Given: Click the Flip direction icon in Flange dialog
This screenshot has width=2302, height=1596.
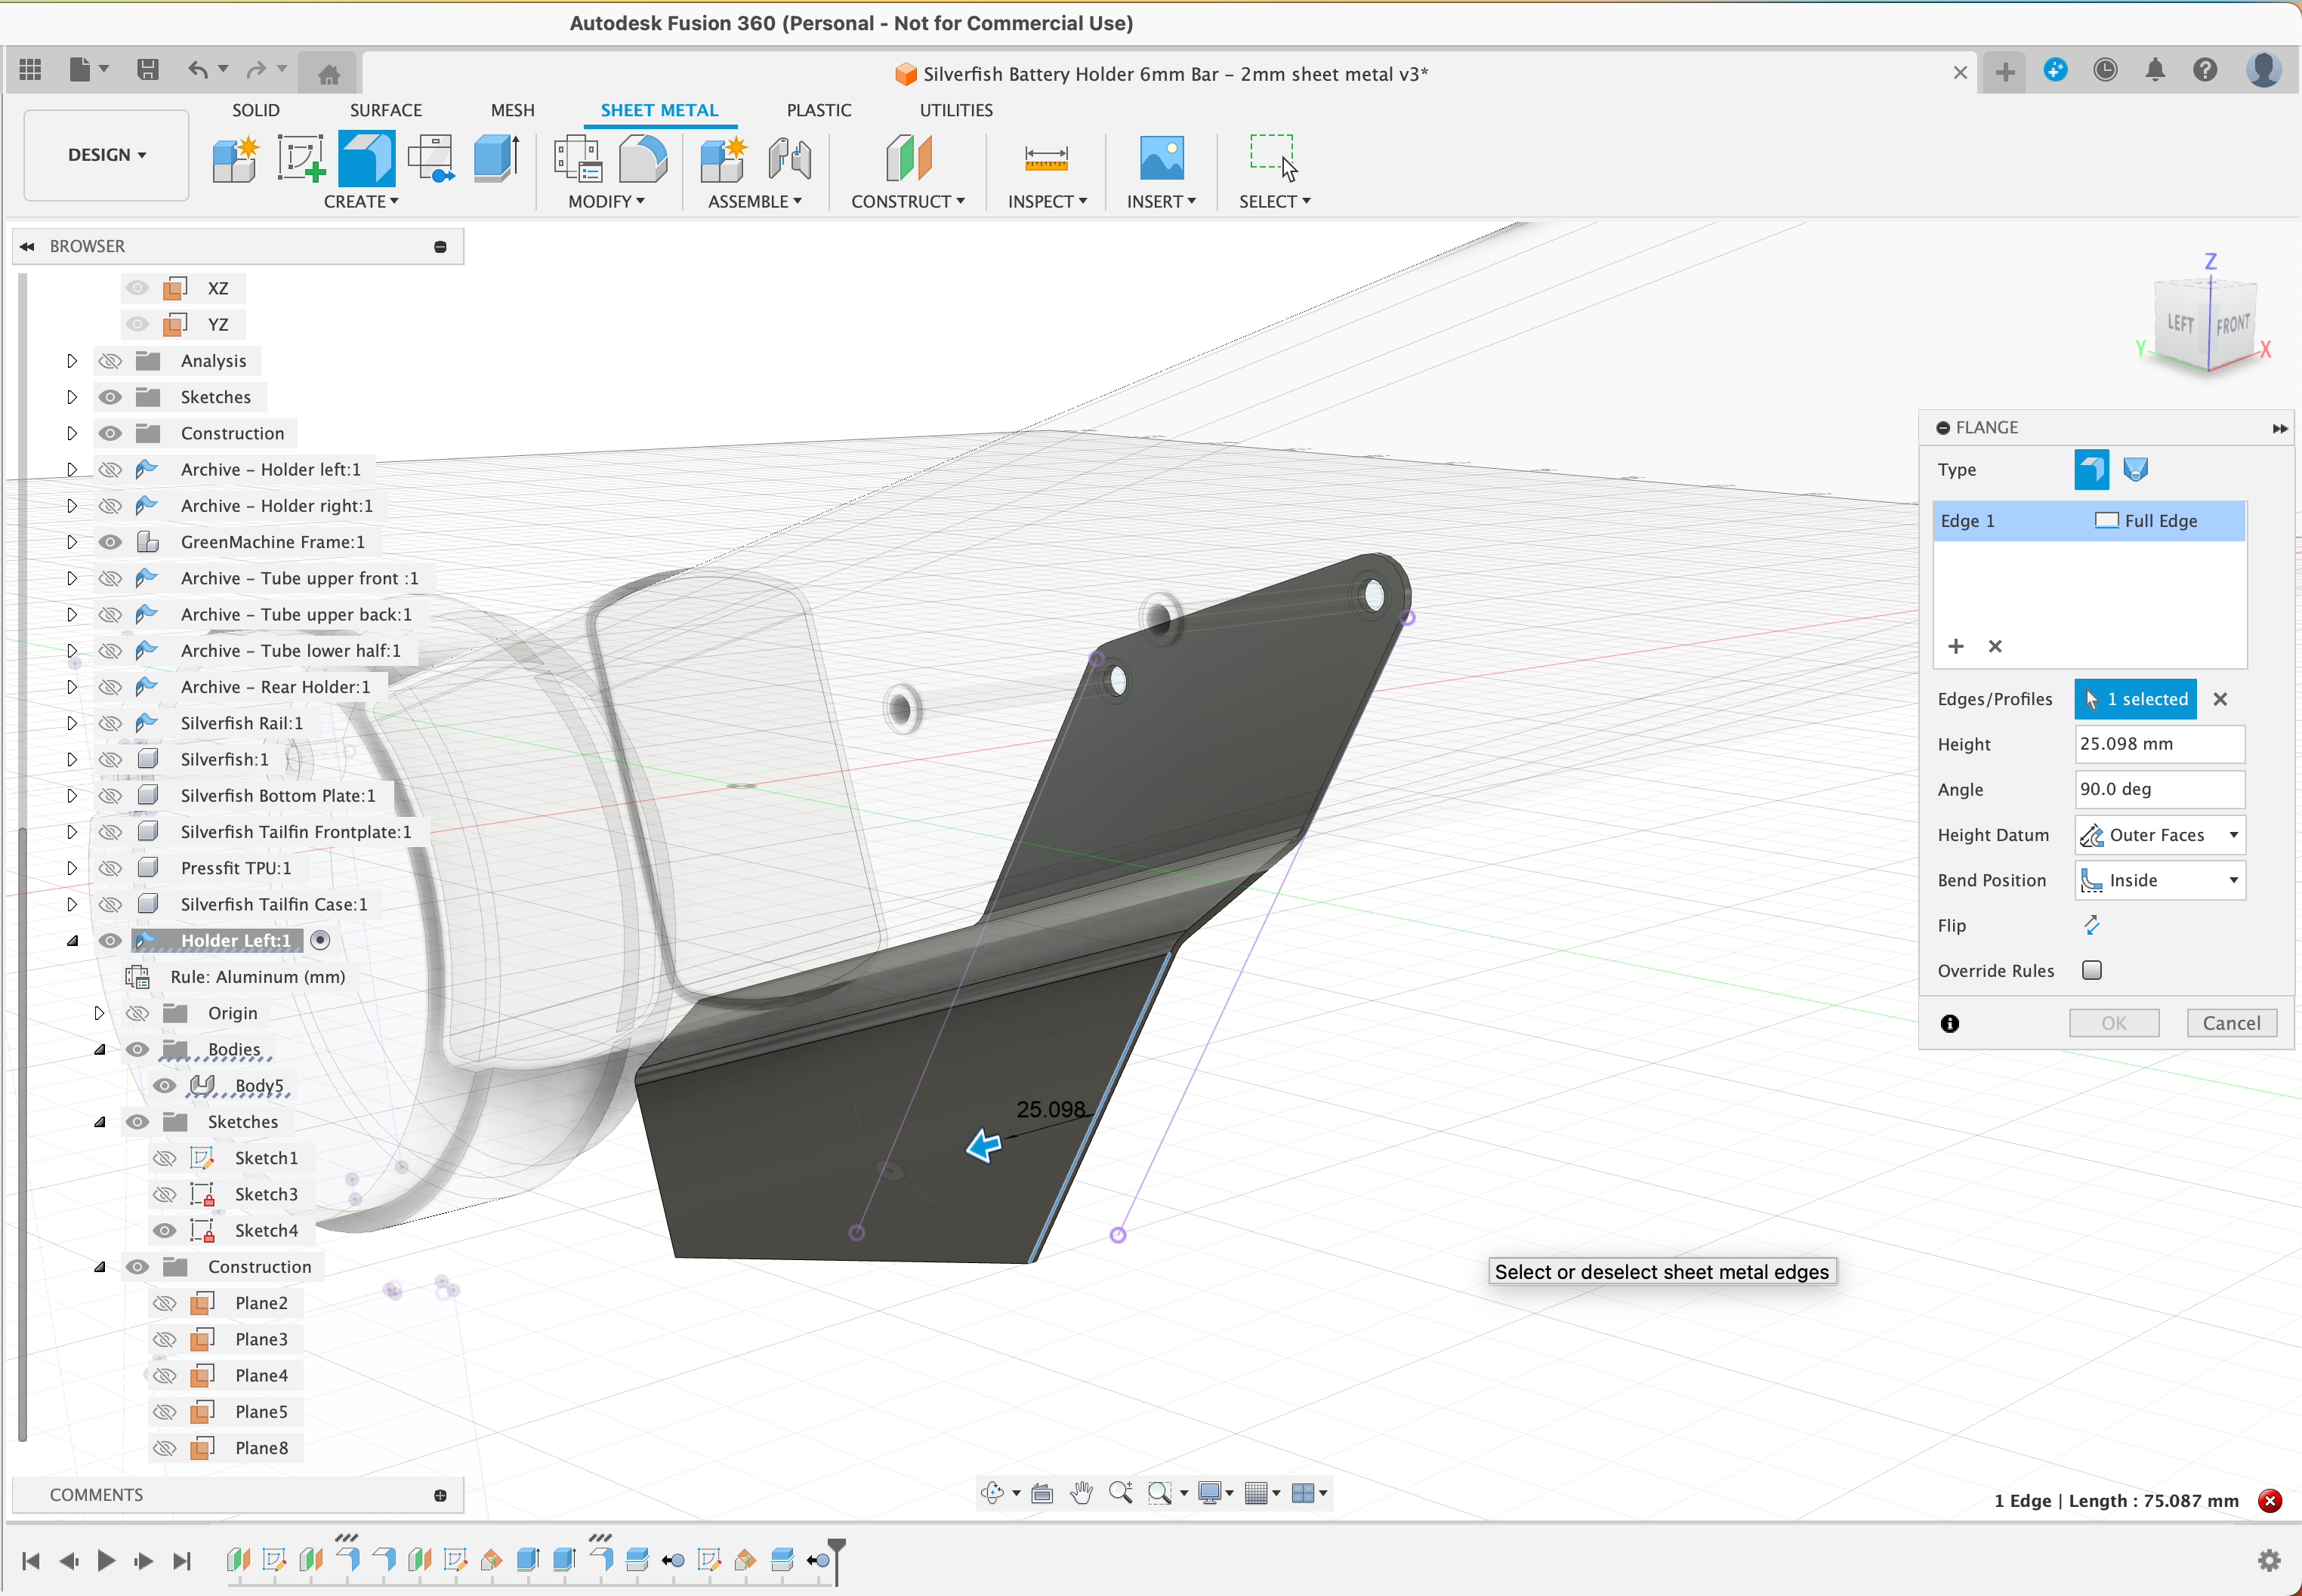Looking at the screenshot, I should click(x=2091, y=925).
